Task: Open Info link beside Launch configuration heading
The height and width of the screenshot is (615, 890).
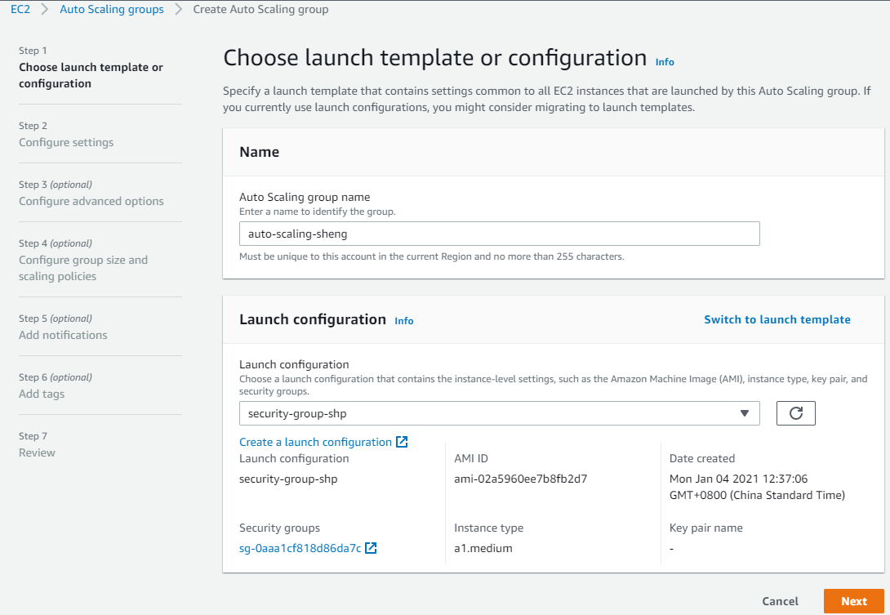Action: 404,321
